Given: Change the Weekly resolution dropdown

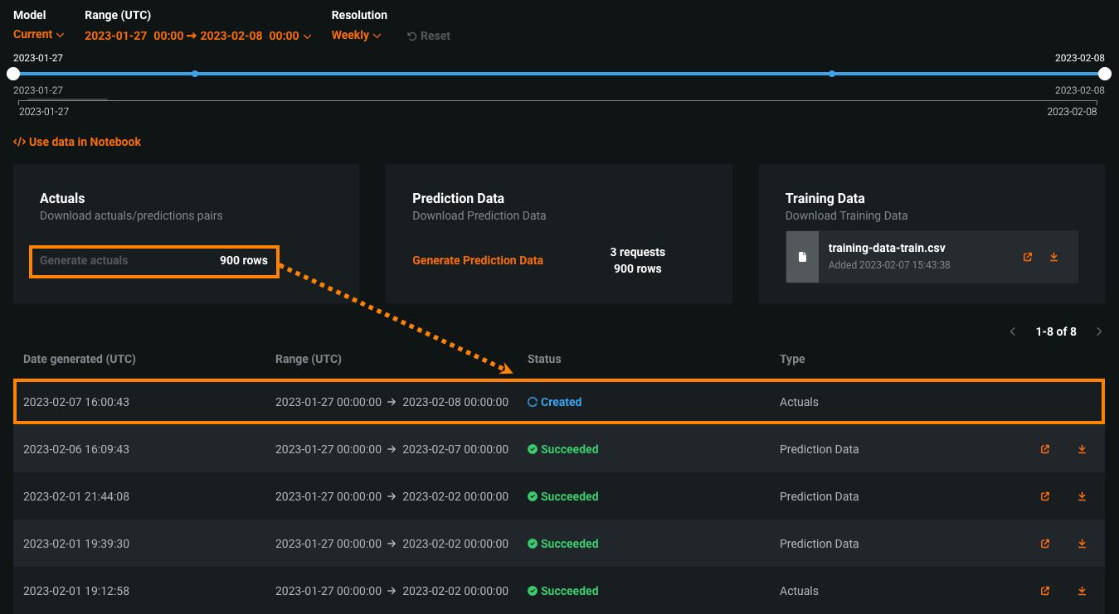Looking at the screenshot, I should pos(356,36).
